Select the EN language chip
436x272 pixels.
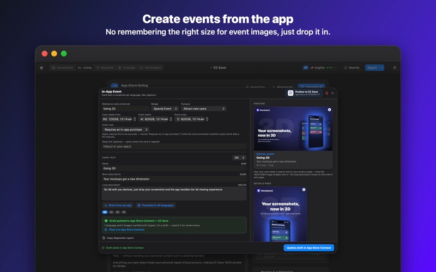[105, 212]
